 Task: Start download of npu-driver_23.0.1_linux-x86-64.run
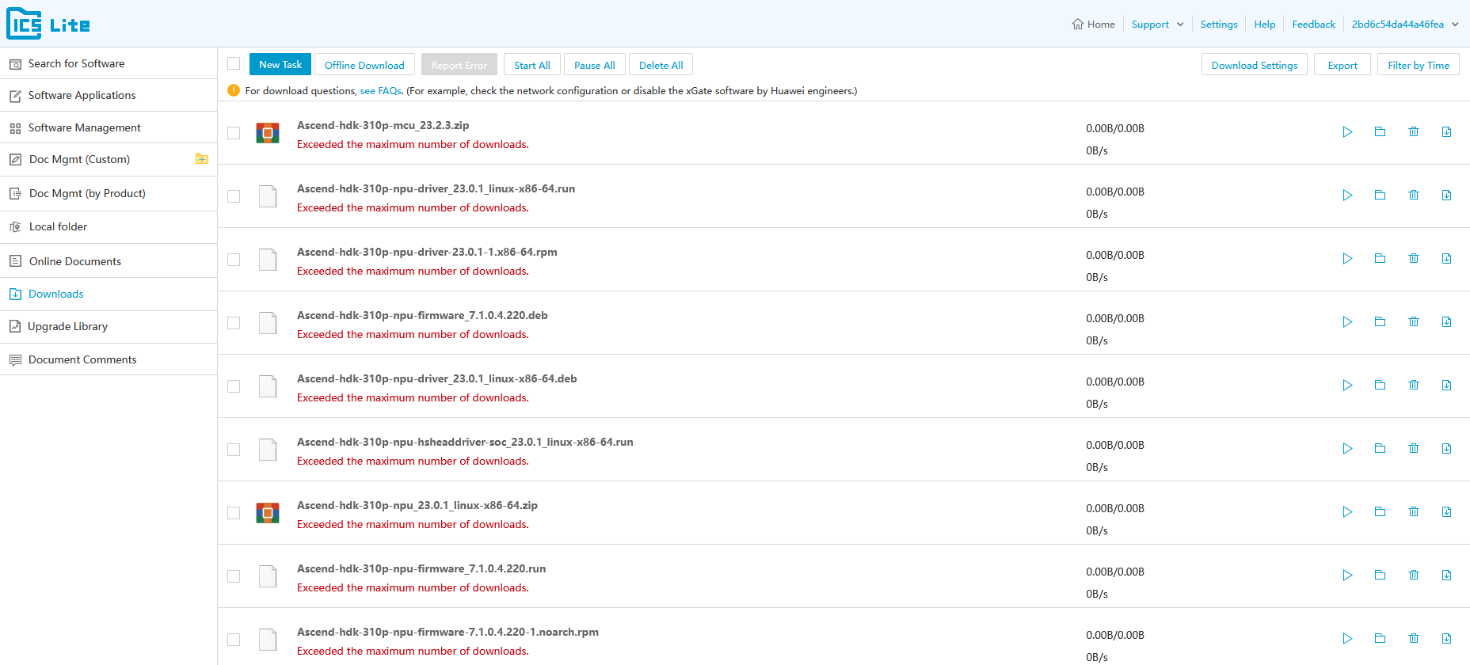coord(1347,196)
